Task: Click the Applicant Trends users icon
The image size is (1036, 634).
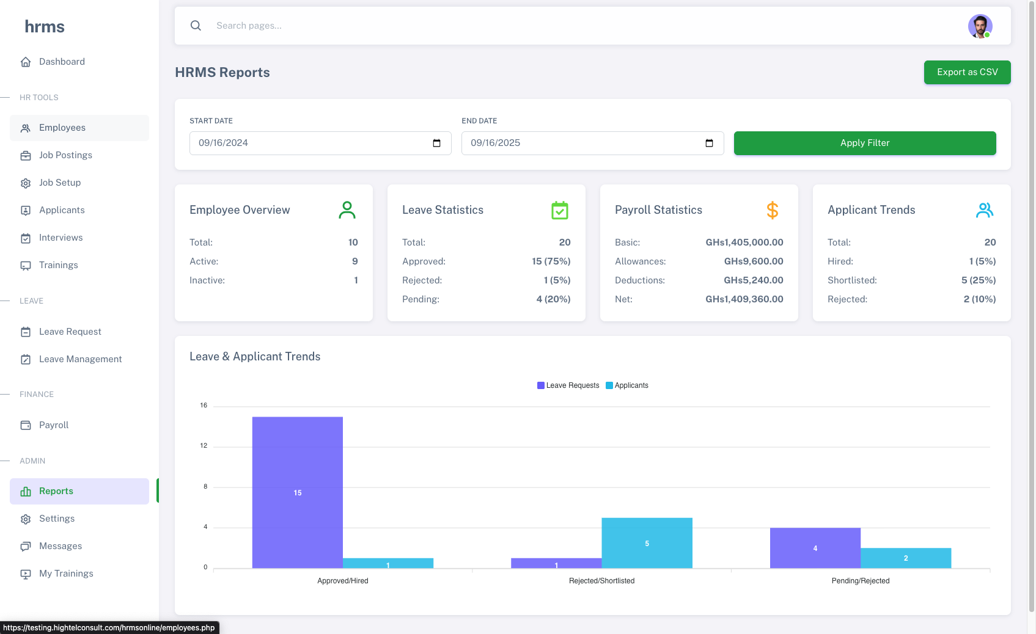Action: (x=984, y=210)
